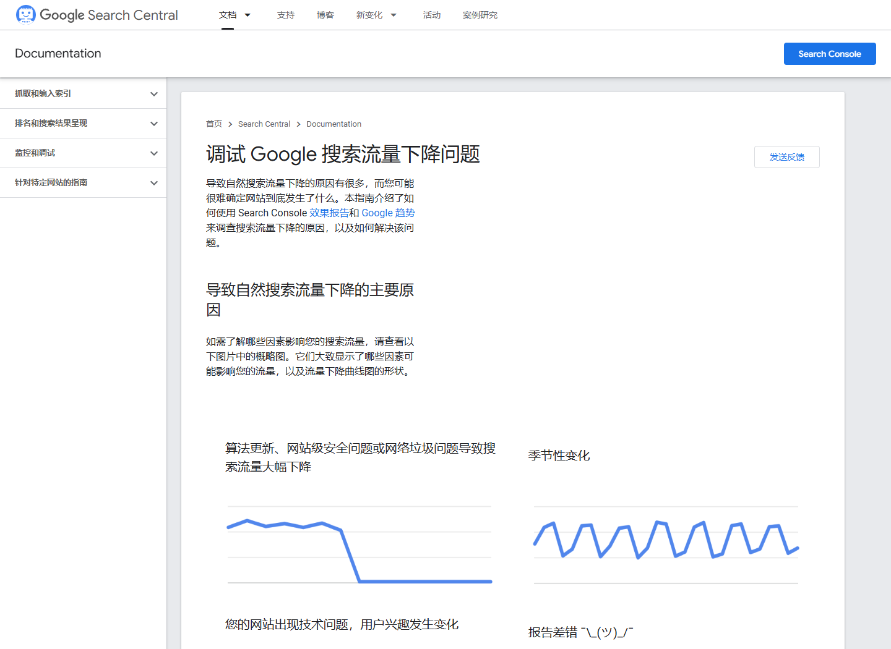Expand chevron next to 排名和搜索结果呈现
Viewport: 891px width, 649px height.
pyautogui.click(x=154, y=124)
